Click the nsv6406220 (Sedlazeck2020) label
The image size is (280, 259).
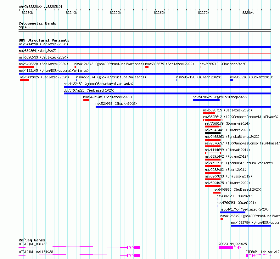pos(43,64)
